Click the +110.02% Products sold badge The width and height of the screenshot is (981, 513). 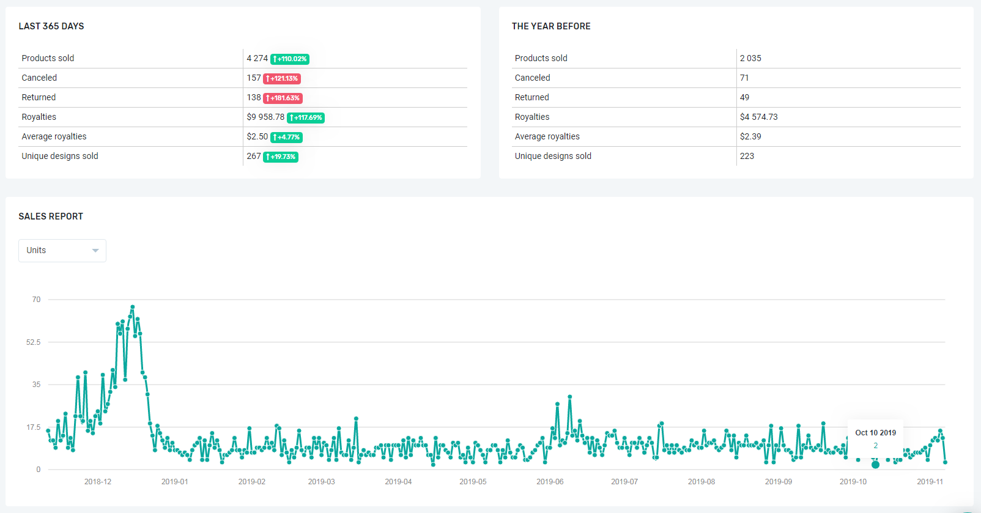click(x=290, y=59)
